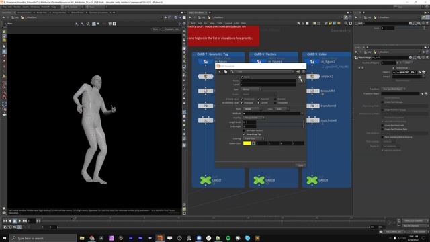Screen dimensions: 430x242
Task: Click the Unit Length slider track
Action: coord(279,126)
